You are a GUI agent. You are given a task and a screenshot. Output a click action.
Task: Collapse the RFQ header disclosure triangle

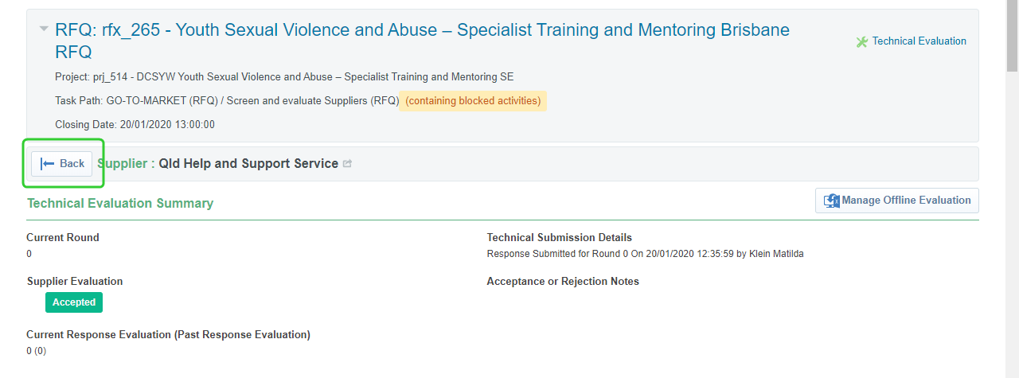44,29
